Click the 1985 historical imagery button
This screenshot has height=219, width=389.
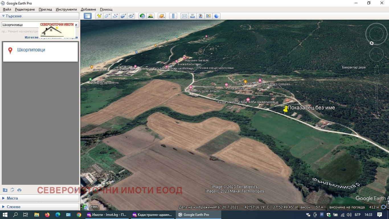(x=94, y=207)
